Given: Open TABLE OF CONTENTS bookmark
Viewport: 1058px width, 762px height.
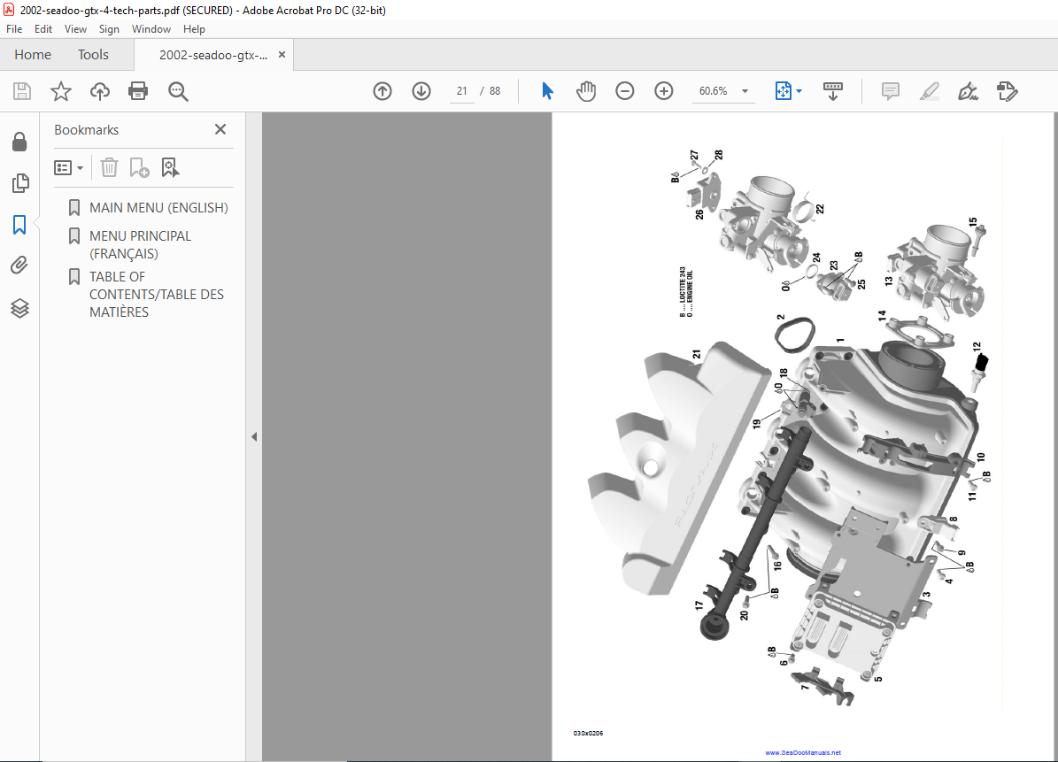Looking at the screenshot, I should pyautogui.click(x=157, y=294).
